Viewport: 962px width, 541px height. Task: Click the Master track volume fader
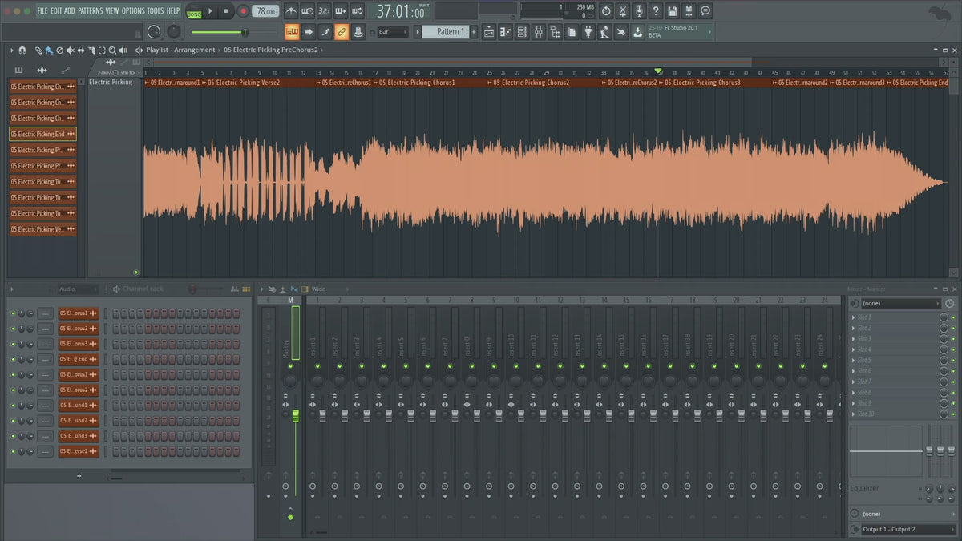[x=295, y=414]
